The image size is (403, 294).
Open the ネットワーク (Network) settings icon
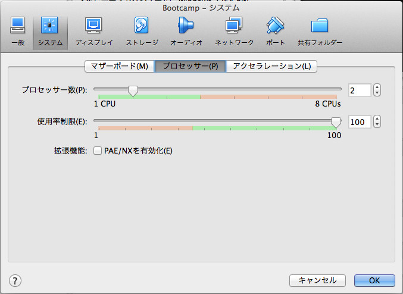point(234,32)
